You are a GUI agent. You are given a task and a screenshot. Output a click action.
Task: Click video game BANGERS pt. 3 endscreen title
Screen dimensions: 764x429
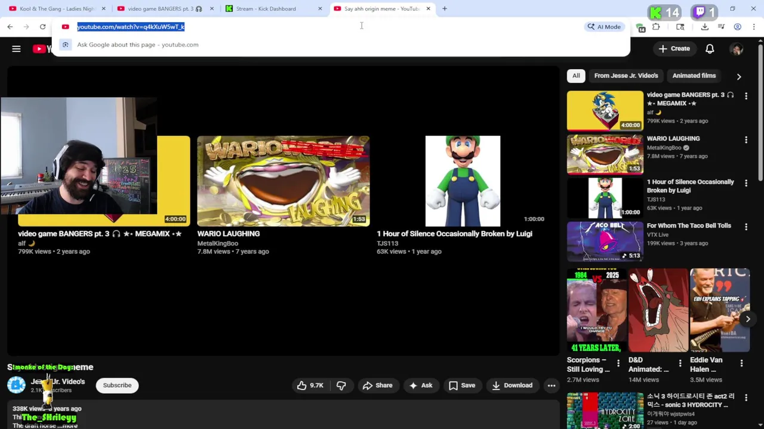[x=100, y=234]
